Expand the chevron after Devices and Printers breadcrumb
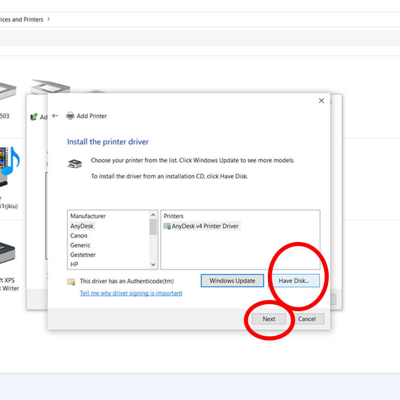Viewport: 400px width, 400px height. (x=48, y=20)
